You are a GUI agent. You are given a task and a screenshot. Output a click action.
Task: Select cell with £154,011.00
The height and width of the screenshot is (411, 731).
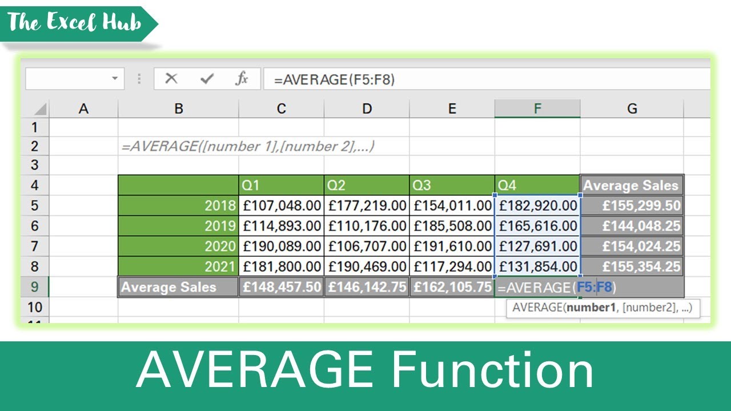(452, 205)
